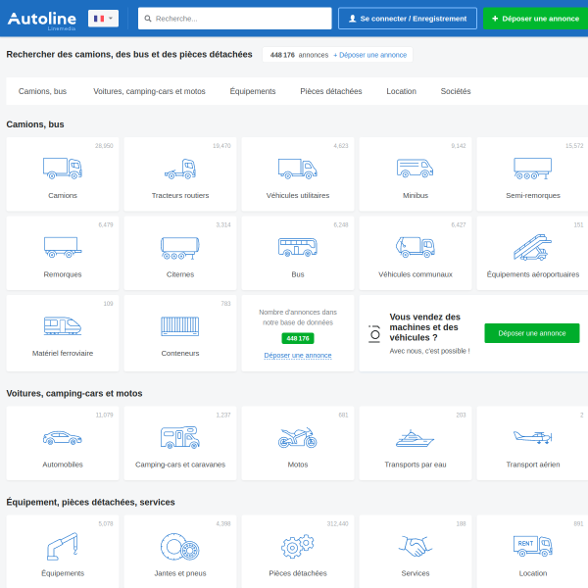Click the Transports par eau label
This screenshot has height=588, width=588.
pos(416,465)
